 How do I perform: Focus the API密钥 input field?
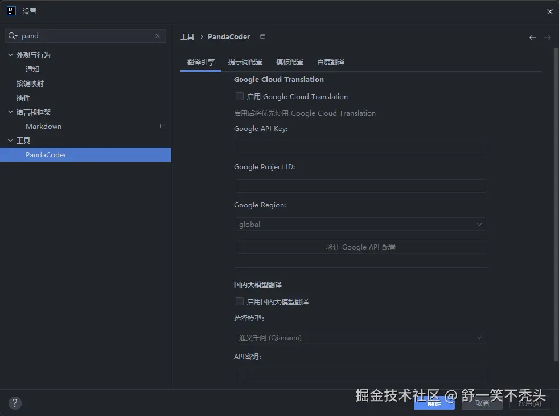pyautogui.click(x=360, y=376)
